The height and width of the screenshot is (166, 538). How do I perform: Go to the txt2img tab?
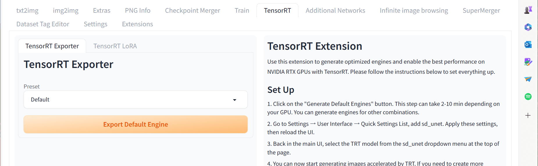pyautogui.click(x=27, y=10)
